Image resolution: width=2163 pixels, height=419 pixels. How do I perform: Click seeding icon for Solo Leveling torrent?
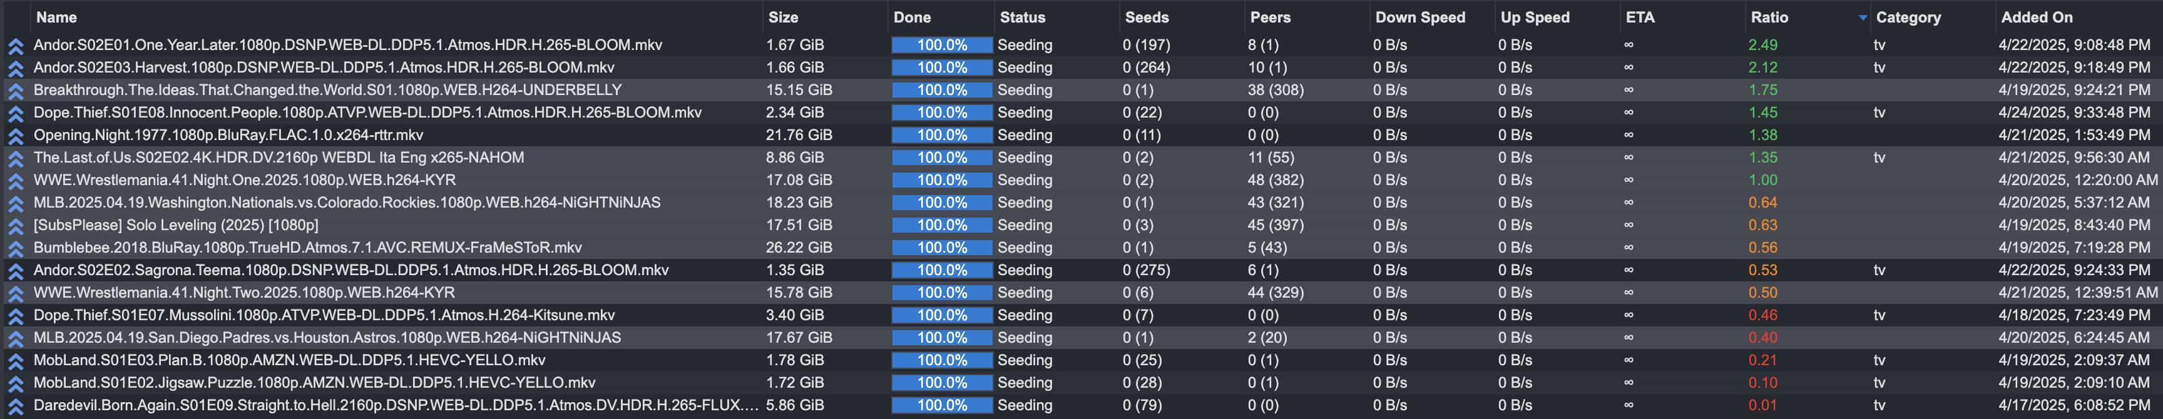(x=15, y=226)
